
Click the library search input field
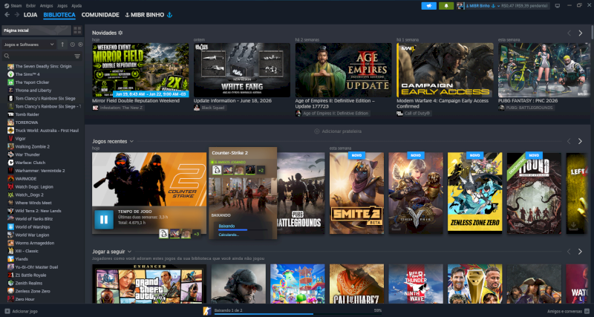tap(42, 56)
